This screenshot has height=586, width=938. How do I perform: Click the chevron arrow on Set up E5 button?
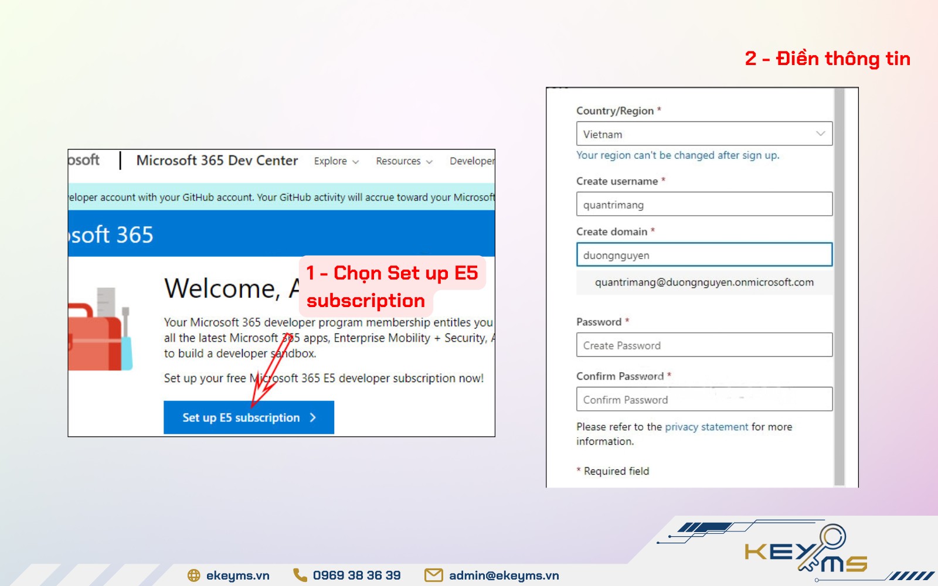313,417
